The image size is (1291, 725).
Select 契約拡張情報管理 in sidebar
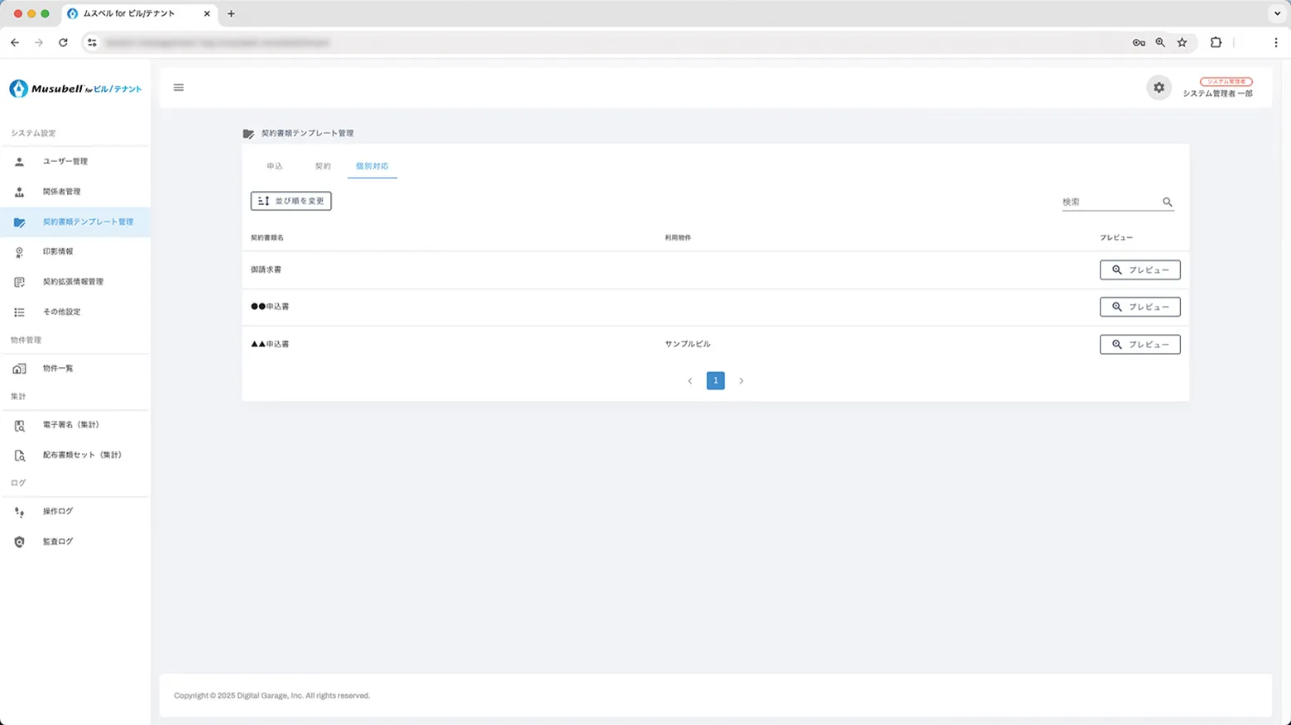(x=73, y=282)
